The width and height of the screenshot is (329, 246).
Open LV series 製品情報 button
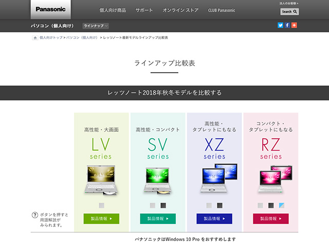click(101, 219)
